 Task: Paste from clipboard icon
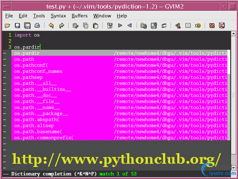pyautogui.click(x=96, y=26)
